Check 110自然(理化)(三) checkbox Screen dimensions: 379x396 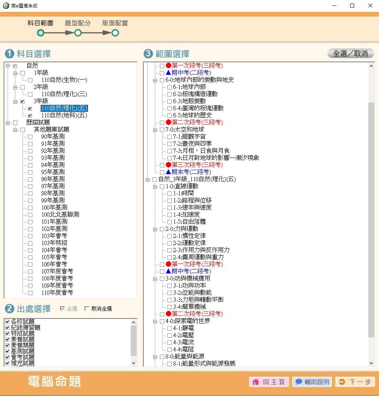(x=30, y=94)
